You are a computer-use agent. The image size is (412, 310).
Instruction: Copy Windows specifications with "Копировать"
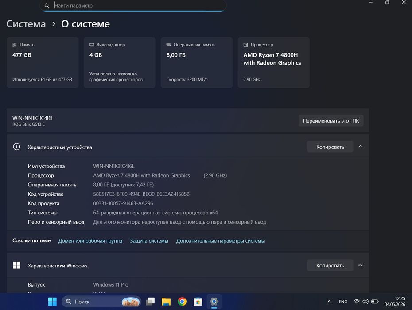click(x=330, y=265)
